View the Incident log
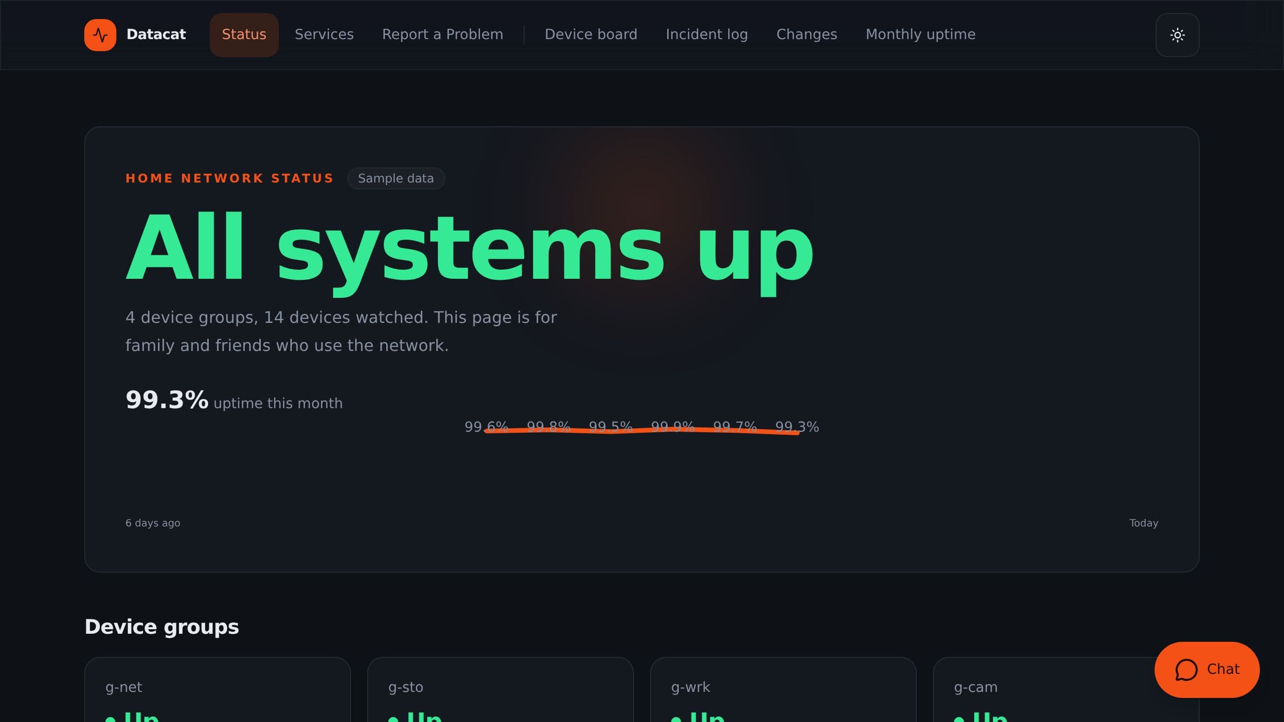The image size is (1284, 722). [707, 35]
